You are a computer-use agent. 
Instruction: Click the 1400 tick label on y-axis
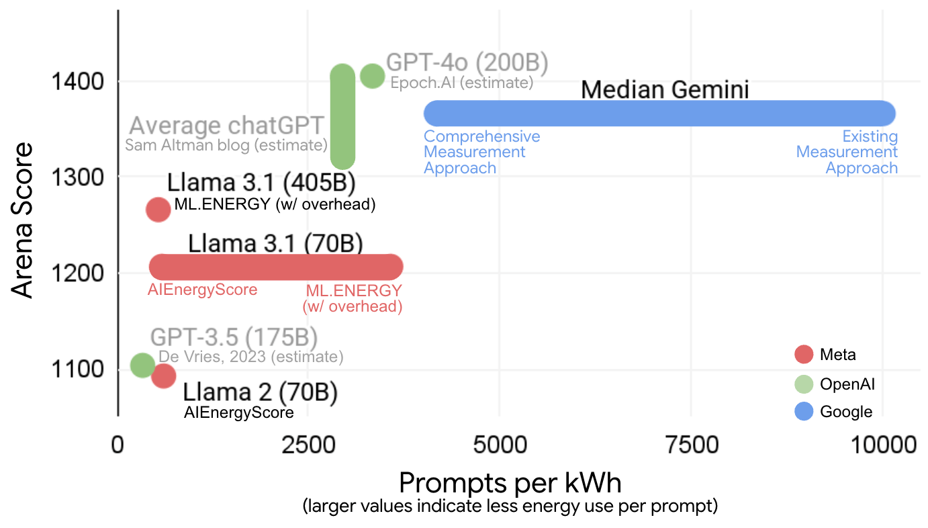(79, 82)
